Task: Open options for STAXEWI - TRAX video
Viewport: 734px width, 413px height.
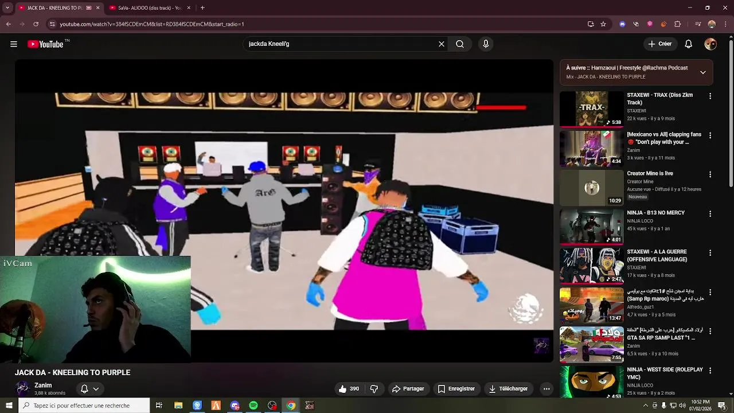Action: pyautogui.click(x=710, y=96)
